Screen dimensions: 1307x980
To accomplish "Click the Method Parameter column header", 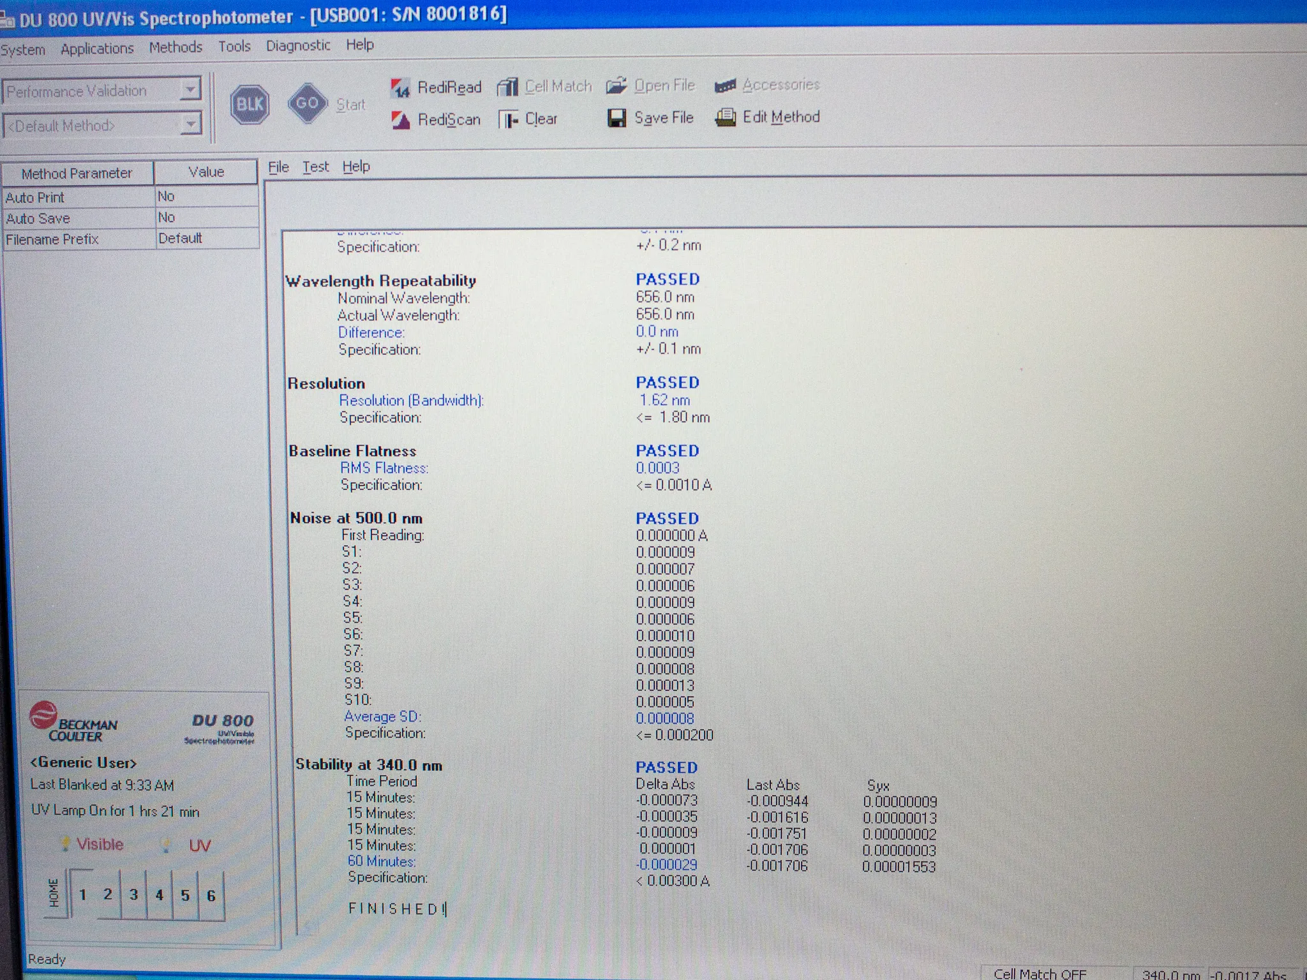I will coord(77,174).
